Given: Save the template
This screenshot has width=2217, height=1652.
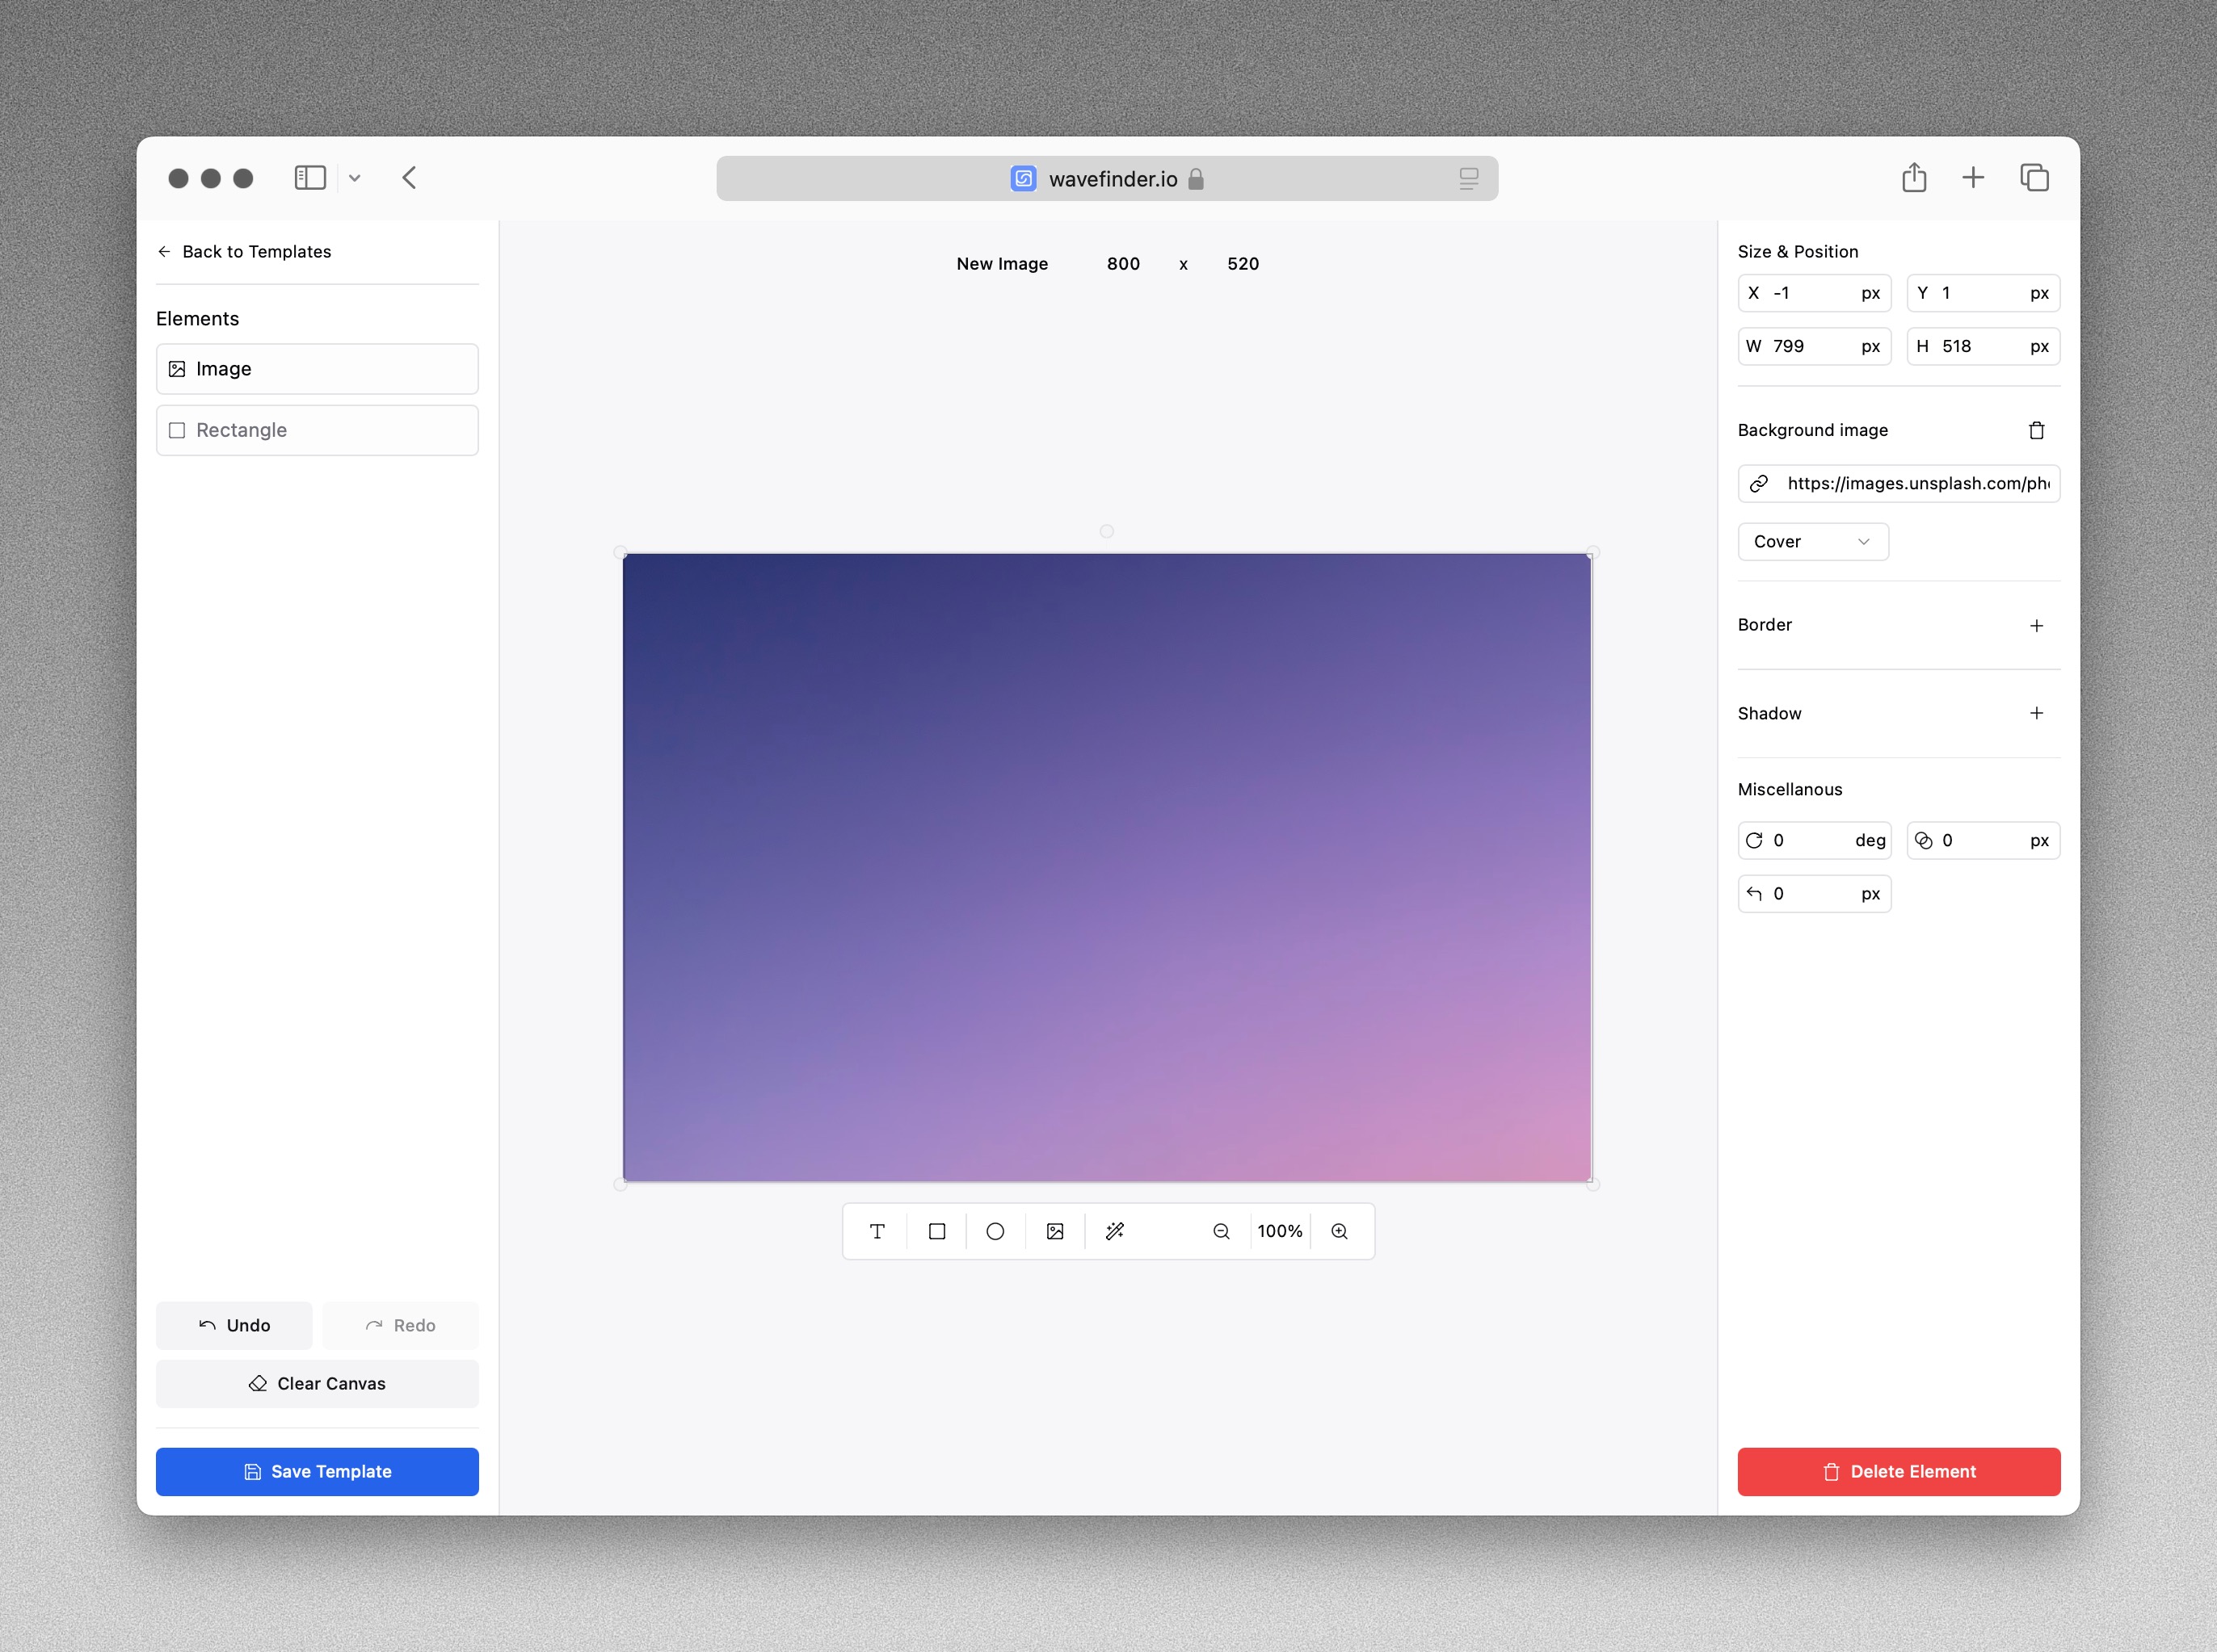Looking at the screenshot, I should (318, 1471).
